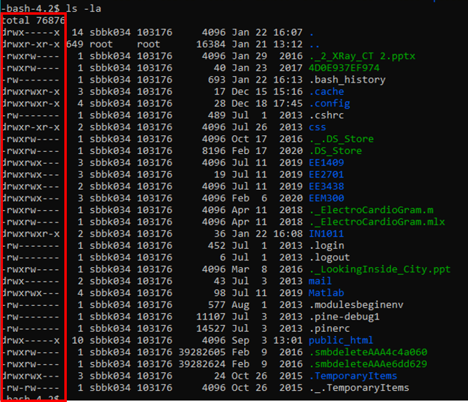This screenshot has width=468, height=402.
Task: Click the 'Matlab' directory name
Action: [326, 293]
